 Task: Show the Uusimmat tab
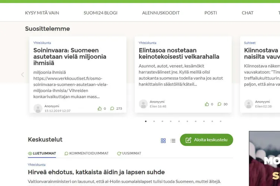coord(129,153)
